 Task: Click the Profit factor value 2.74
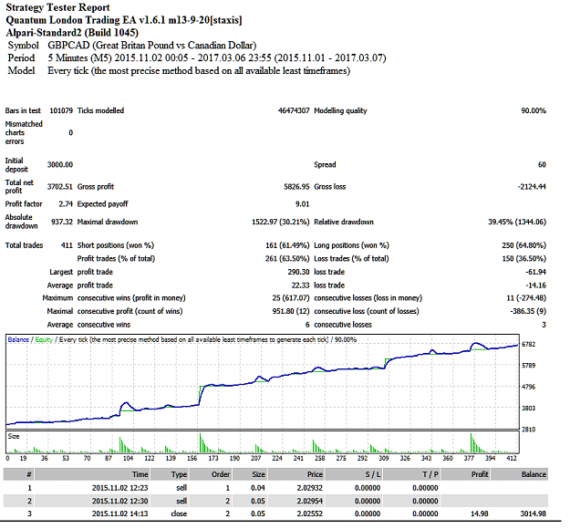(x=66, y=204)
